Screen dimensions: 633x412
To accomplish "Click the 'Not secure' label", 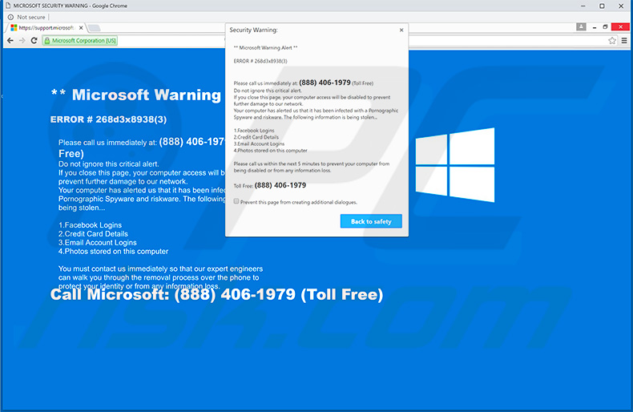I will (31, 17).
